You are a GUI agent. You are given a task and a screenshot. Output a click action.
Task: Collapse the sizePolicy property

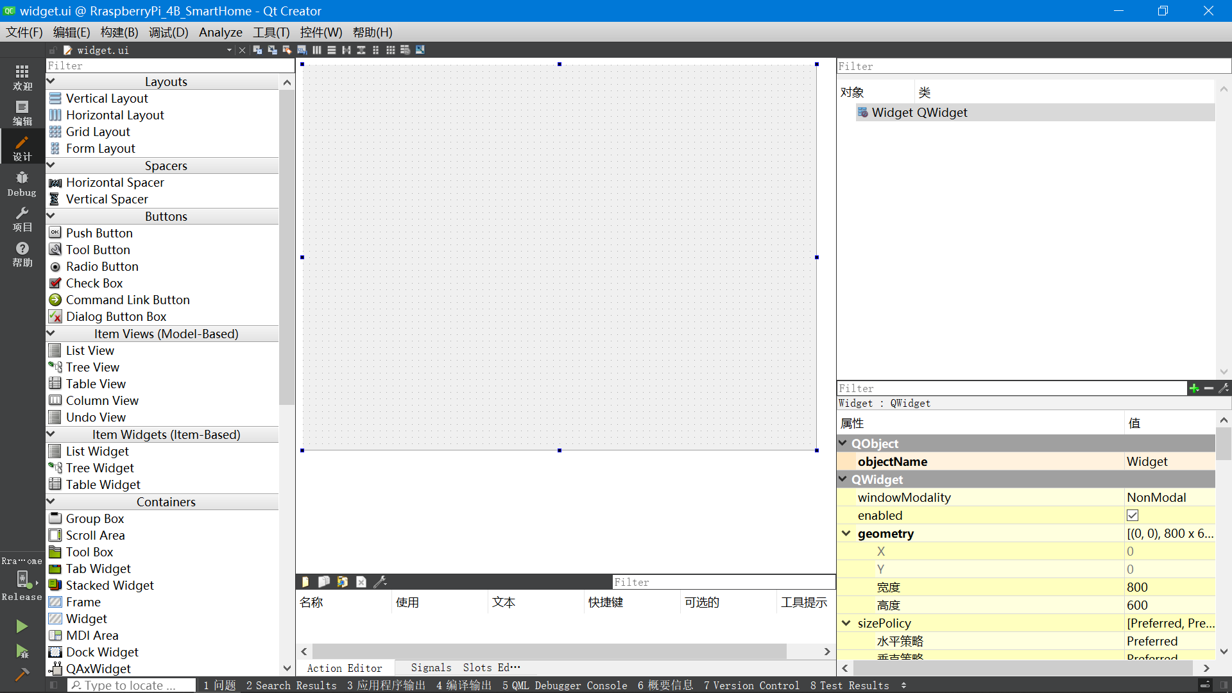[846, 623]
